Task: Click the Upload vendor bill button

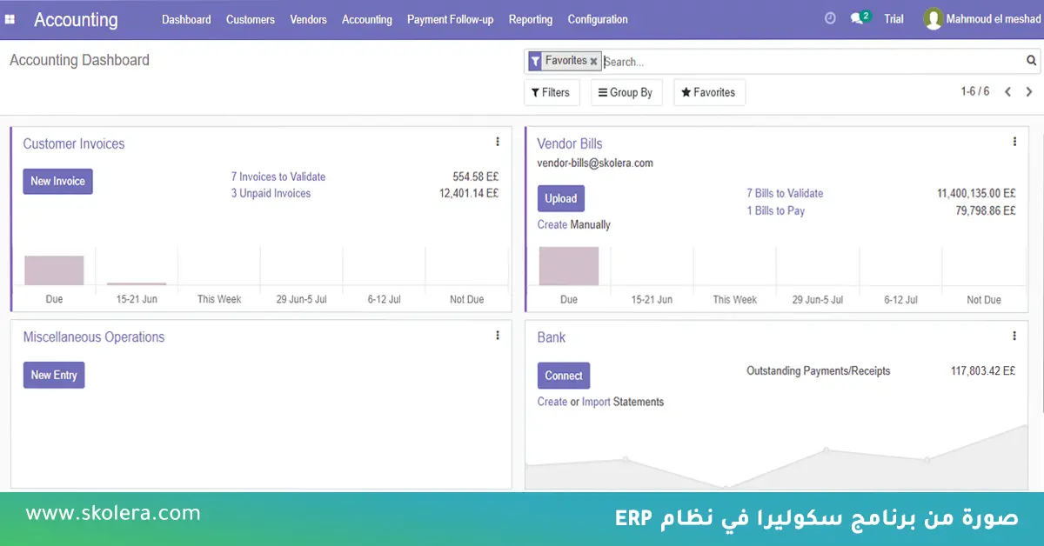Action: point(560,199)
